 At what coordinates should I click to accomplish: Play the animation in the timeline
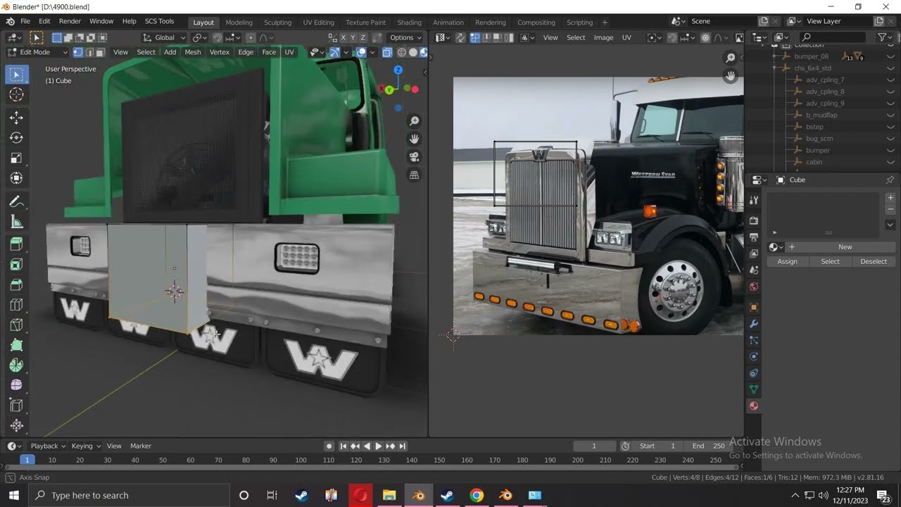378,446
